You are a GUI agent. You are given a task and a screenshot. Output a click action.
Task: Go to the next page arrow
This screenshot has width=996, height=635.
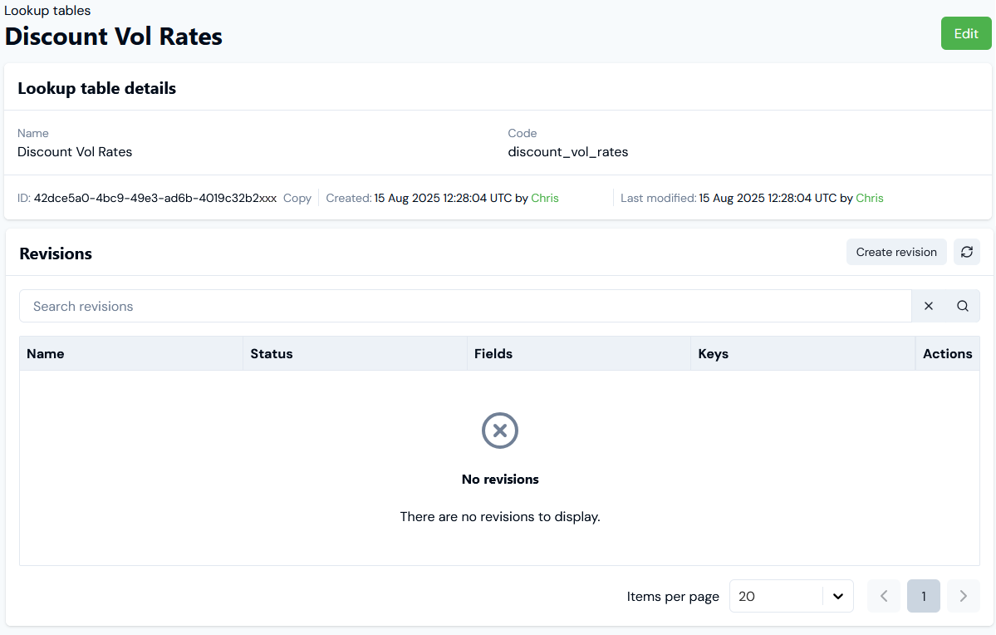click(x=963, y=596)
